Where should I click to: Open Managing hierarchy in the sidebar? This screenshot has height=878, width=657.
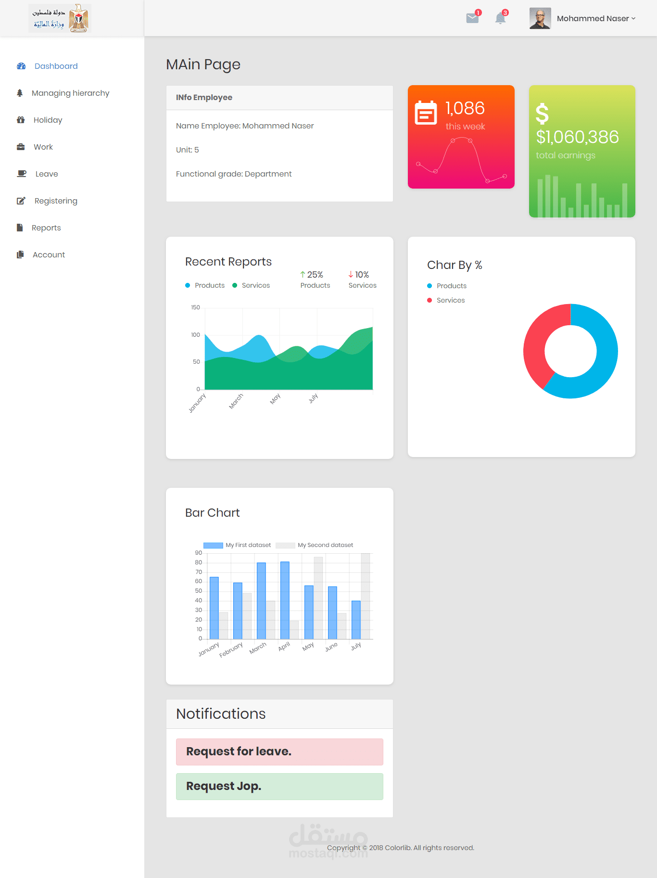coord(70,93)
